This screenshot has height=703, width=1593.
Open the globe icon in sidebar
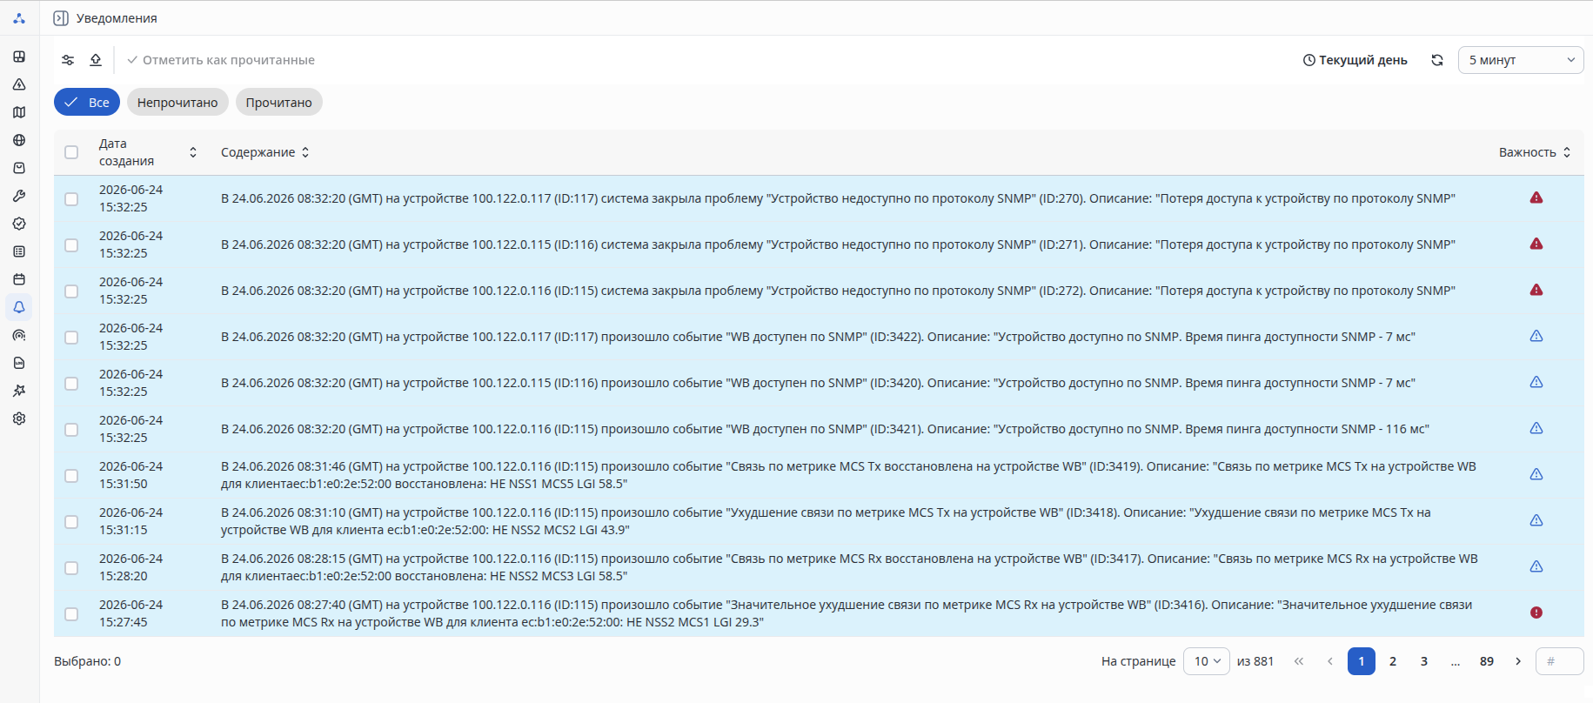click(x=19, y=140)
